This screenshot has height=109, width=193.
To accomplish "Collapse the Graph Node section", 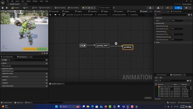I will coord(155,18).
